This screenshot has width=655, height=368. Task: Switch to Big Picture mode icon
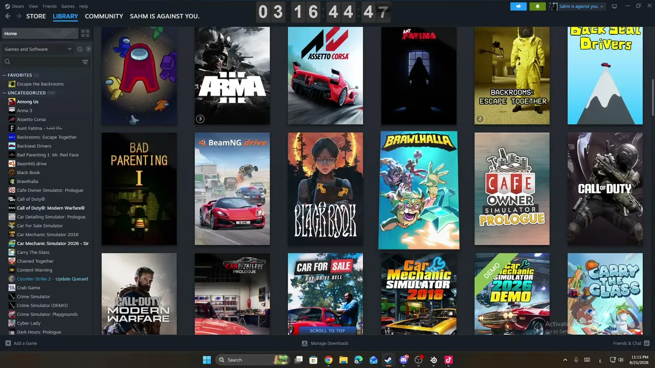(x=615, y=6)
